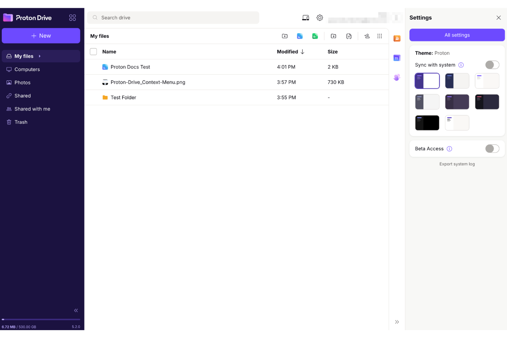Image resolution: width=507 pixels, height=338 pixels.
Task: Click the 3:57 PM modified time
Action: tap(286, 82)
